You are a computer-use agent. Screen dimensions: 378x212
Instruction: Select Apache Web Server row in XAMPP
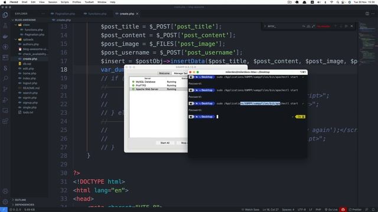(x=159, y=89)
